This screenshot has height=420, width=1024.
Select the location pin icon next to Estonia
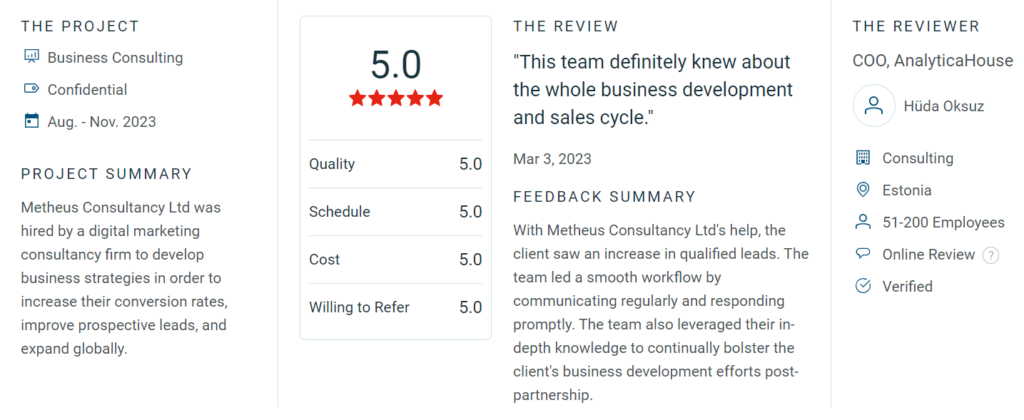[x=863, y=190]
